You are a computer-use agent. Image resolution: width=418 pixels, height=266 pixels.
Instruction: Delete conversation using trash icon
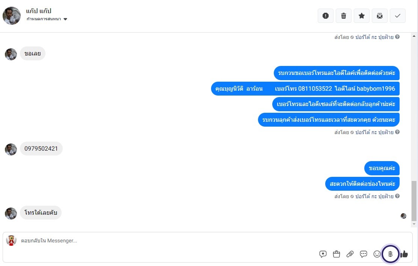pos(344,16)
